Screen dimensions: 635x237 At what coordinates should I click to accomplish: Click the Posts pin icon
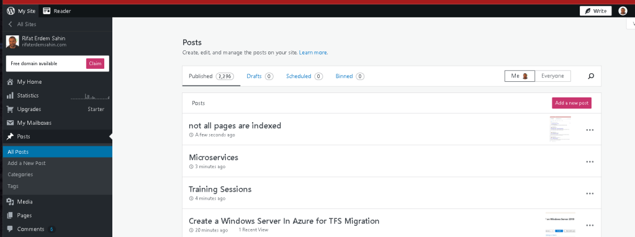(x=10, y=136)
